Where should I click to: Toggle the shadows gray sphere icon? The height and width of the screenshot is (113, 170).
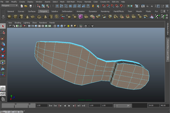point(72,26)
